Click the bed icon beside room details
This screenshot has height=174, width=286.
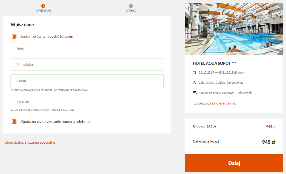click(x=195, y=93)
